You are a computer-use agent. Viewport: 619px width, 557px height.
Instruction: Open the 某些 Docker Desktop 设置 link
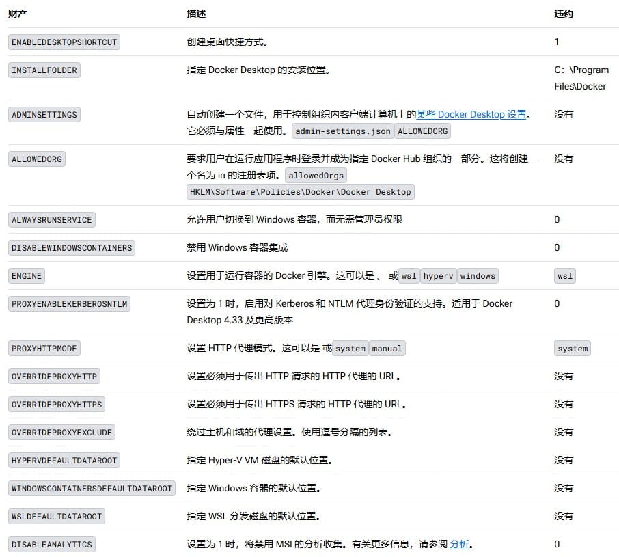point(471,115)
